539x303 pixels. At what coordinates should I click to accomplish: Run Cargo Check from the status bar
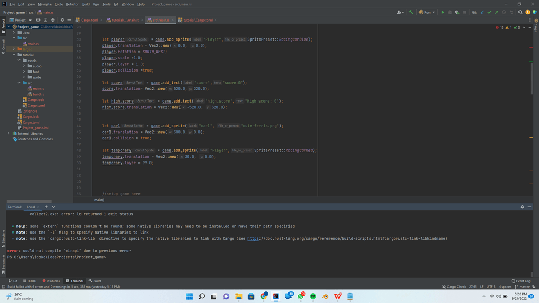(455, 287)
